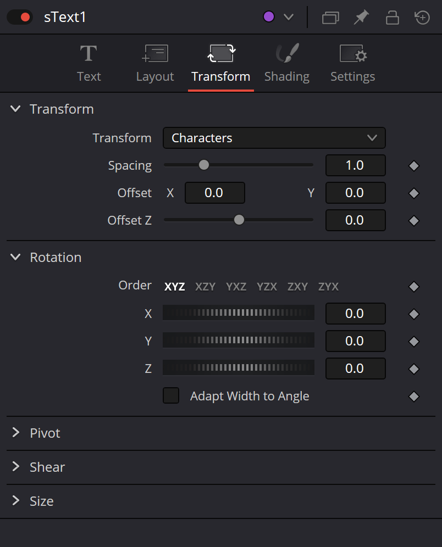
Task: Select YZX rotation order
Action: (x=267, y=287)
